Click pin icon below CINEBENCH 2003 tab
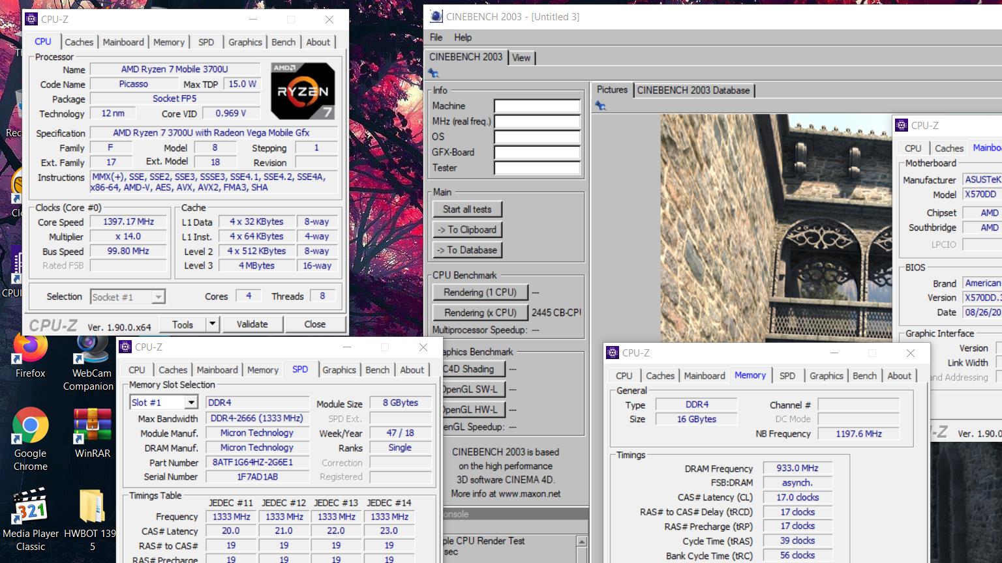 433,73
